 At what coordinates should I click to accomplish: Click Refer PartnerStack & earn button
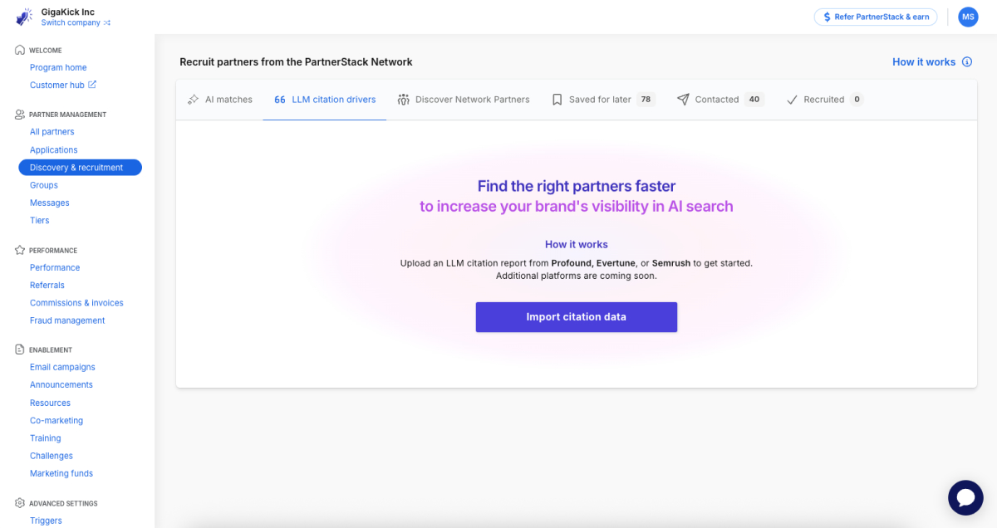coord(876,17)
